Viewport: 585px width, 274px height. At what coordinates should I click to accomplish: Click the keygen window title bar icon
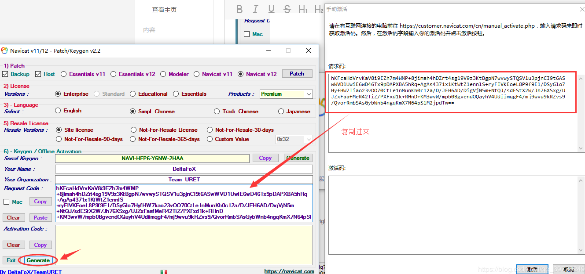point(5,50)
